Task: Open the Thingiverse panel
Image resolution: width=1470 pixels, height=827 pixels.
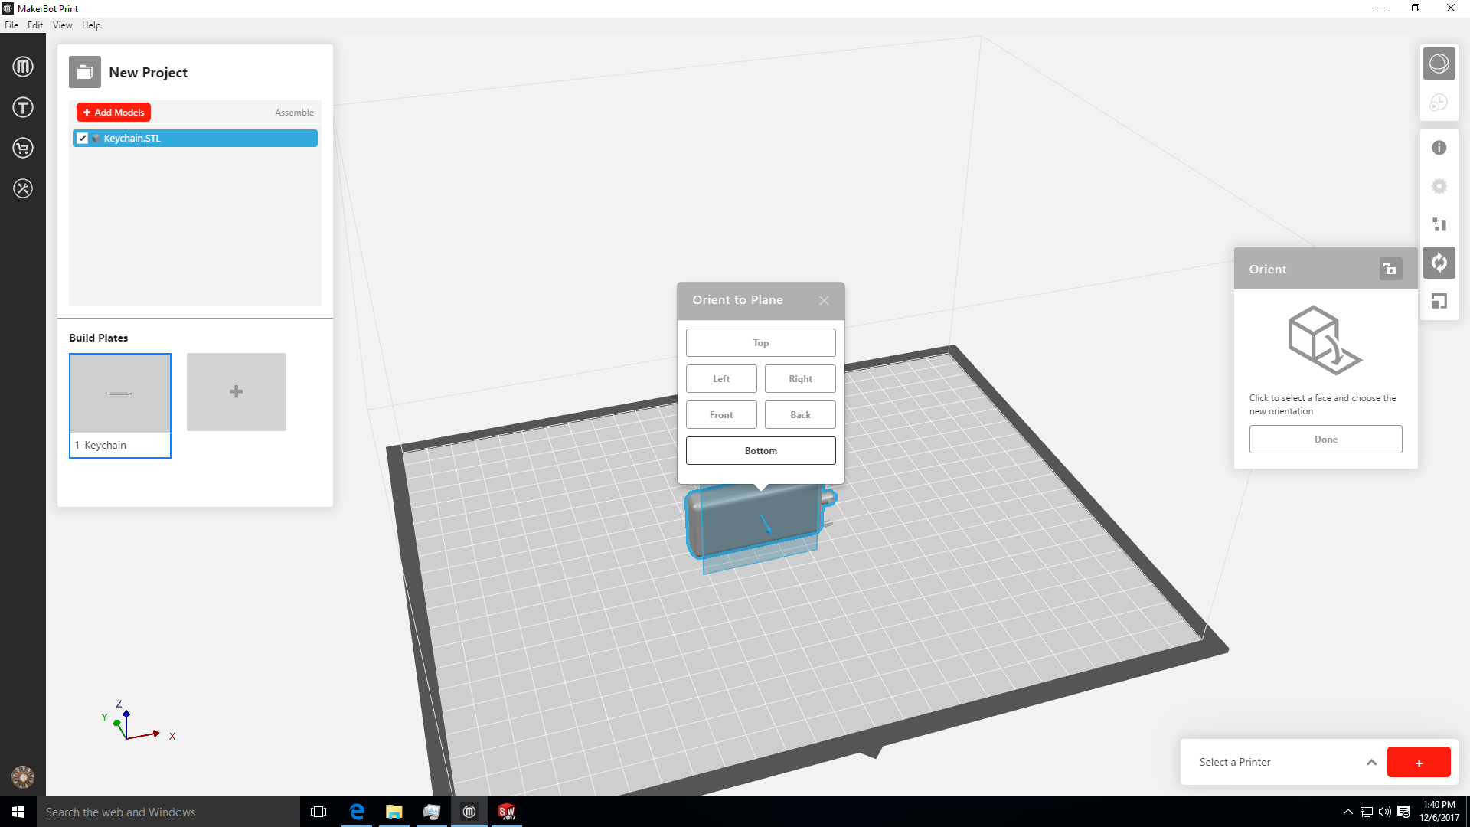Action: pyautogui.click(x=23, y=107)
